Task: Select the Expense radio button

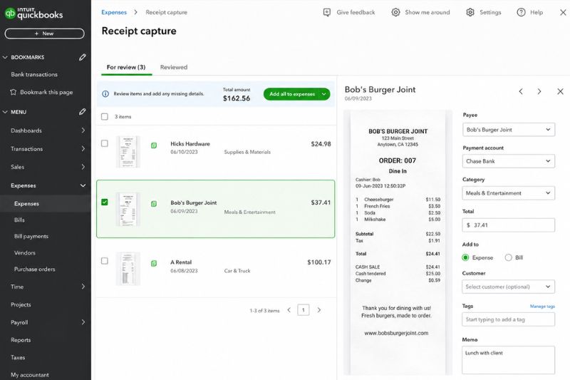Action: pyautogui.click(x=465, y=257)
